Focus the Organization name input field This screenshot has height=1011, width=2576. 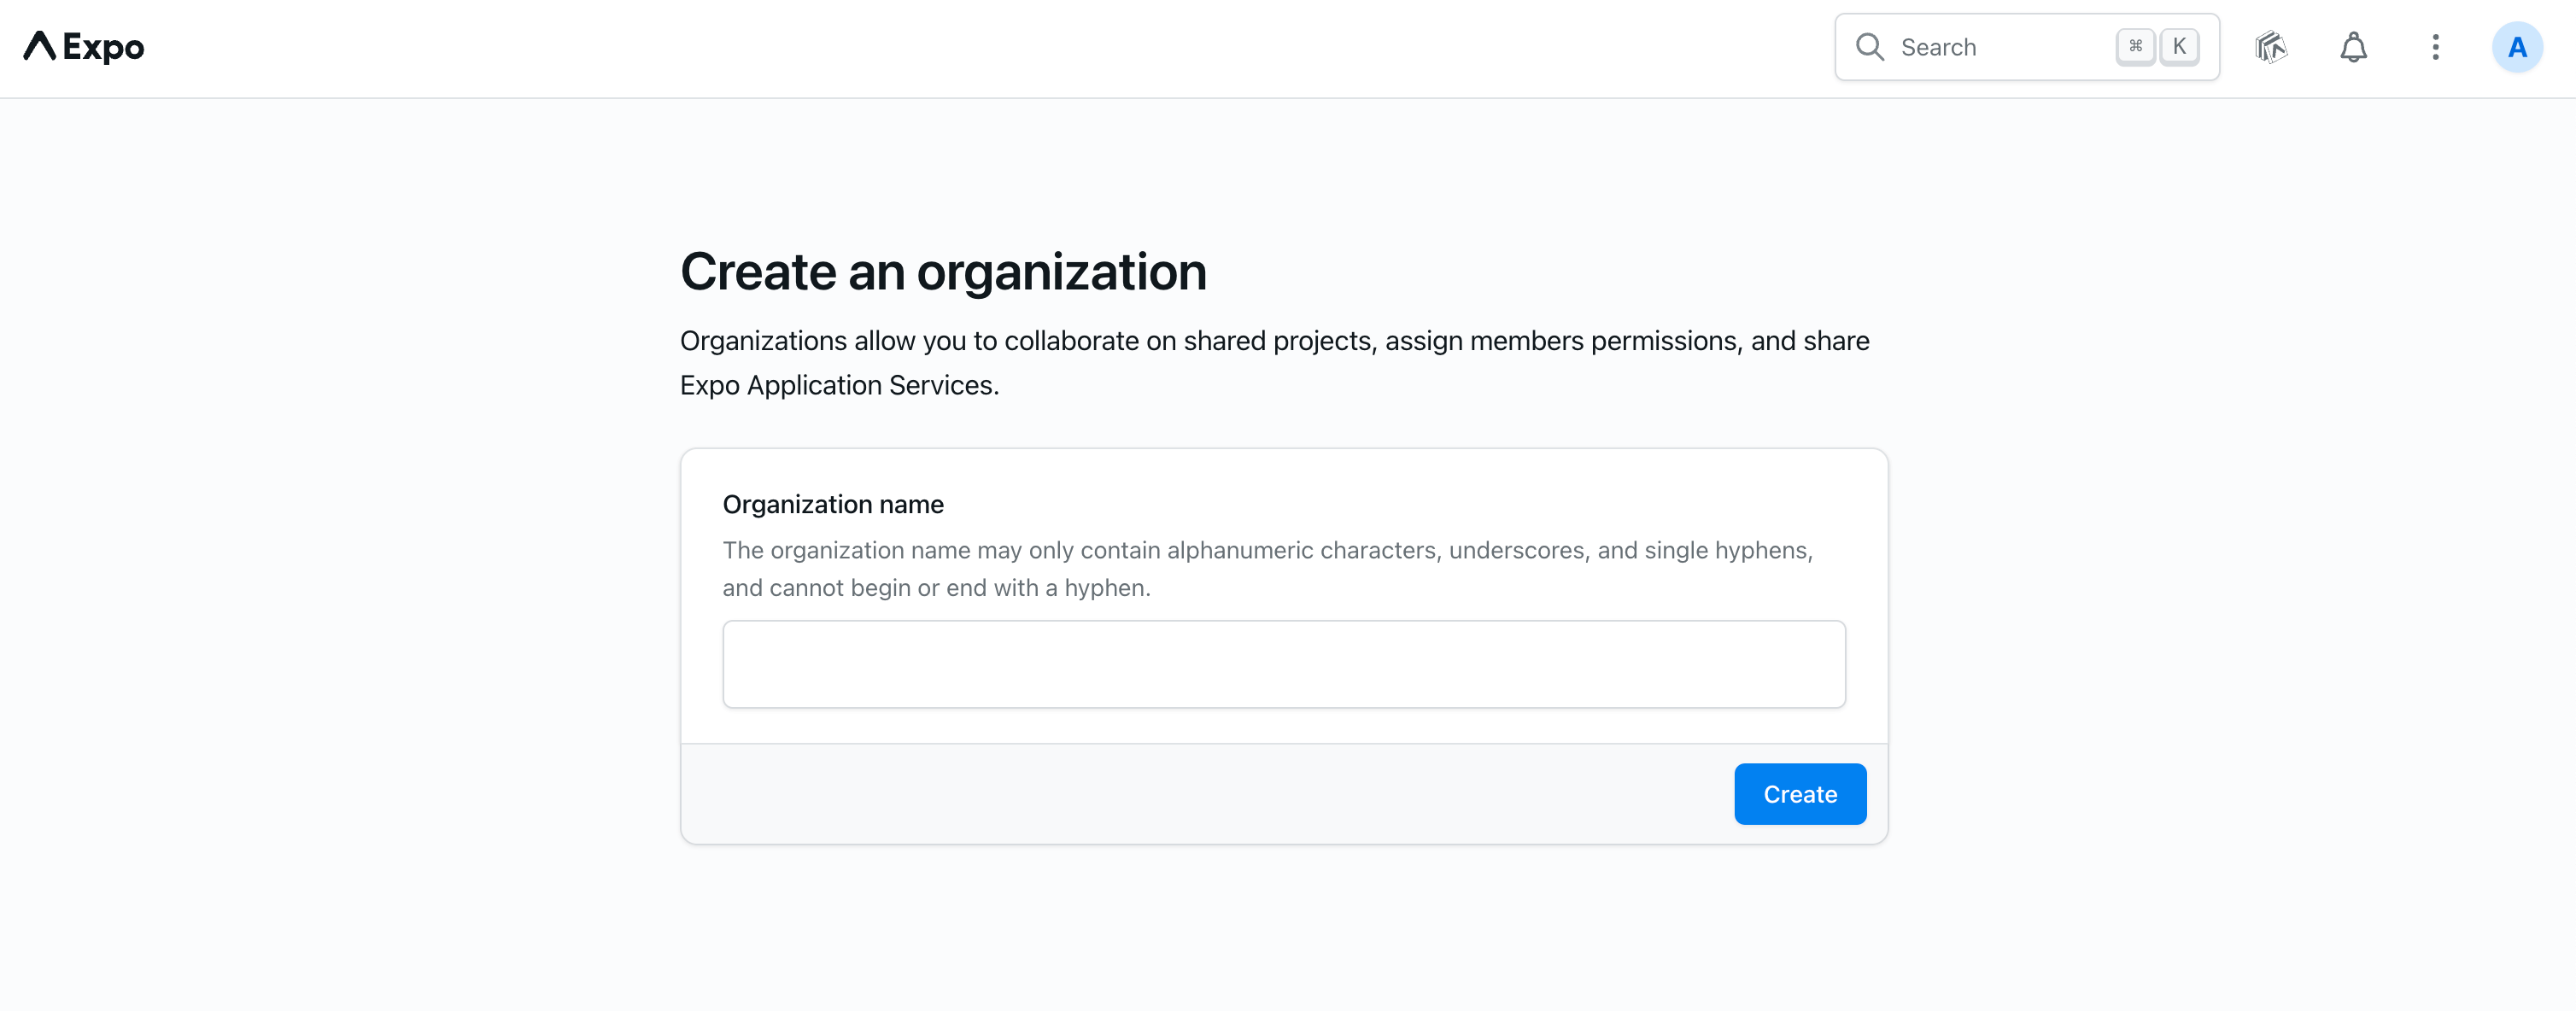point(1283,663)
